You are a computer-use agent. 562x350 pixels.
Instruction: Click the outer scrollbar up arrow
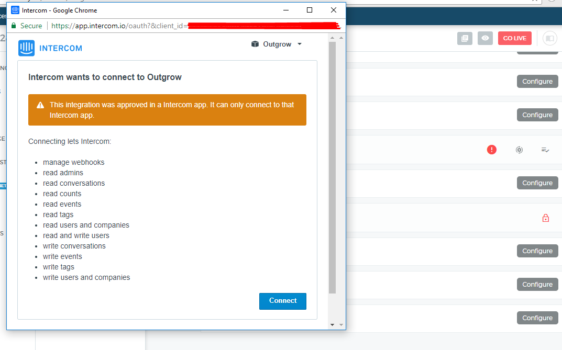click(341, 38)
